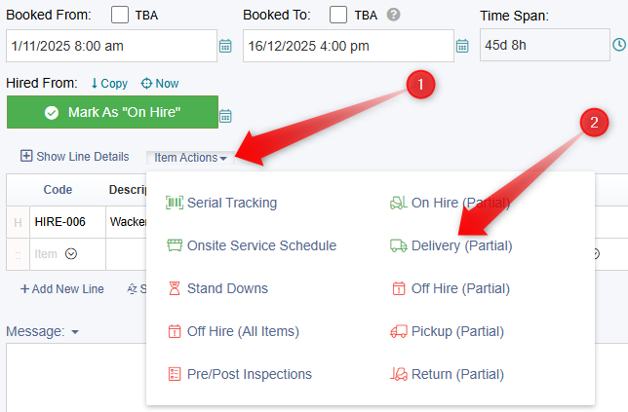Click the Time Span clock icon
Image resolution: width=628 pixels, height=412 pixels.
618,45
